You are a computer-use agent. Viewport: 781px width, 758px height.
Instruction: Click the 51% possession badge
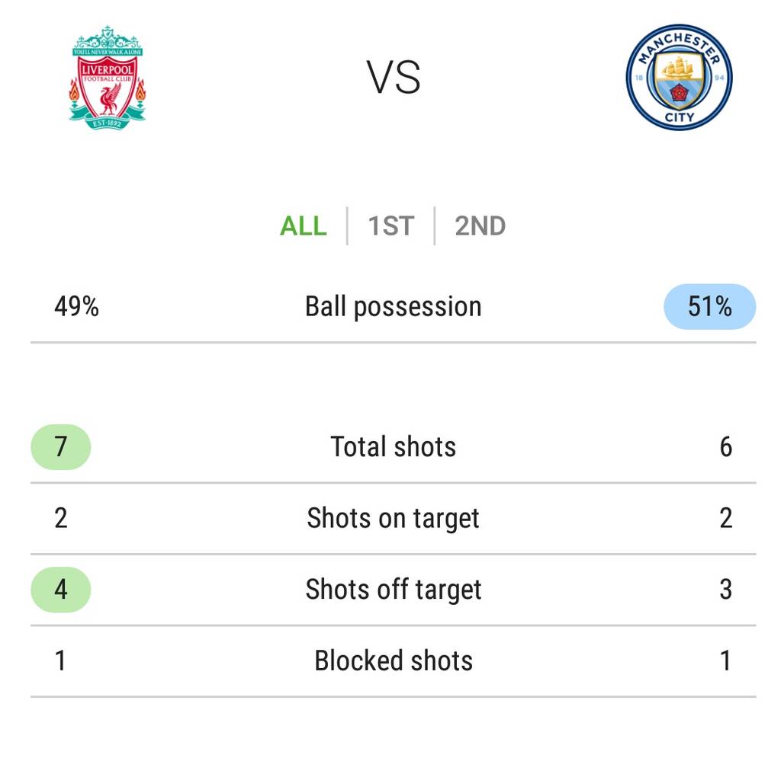point(709,306)
